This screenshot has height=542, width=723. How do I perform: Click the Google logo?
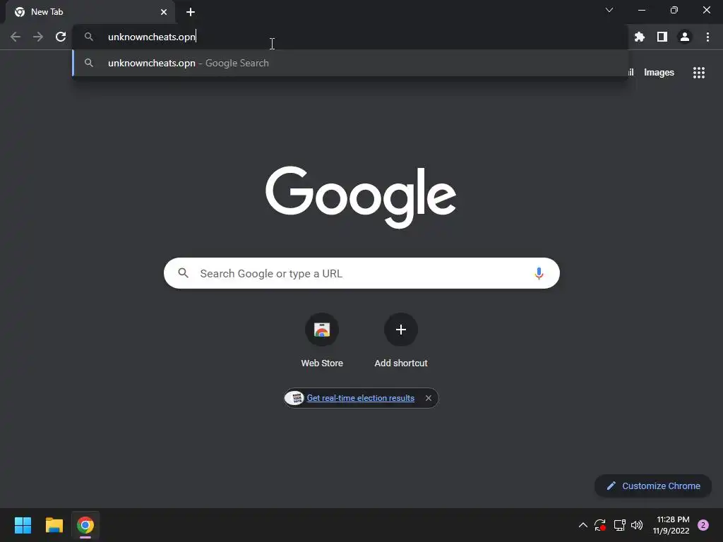click(x=361, y=198)
